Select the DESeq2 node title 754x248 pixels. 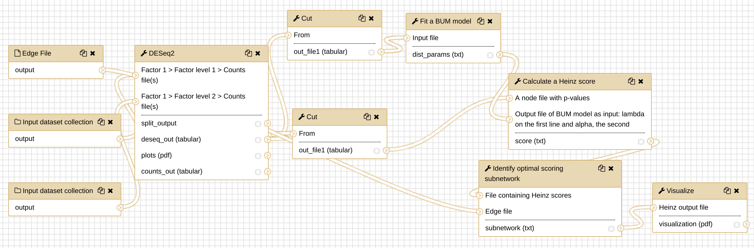[162, 53]
